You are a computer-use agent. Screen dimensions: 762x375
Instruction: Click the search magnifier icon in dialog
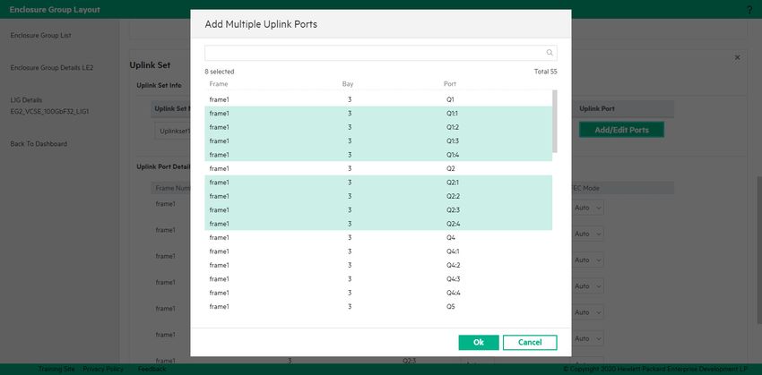point(550,53)
